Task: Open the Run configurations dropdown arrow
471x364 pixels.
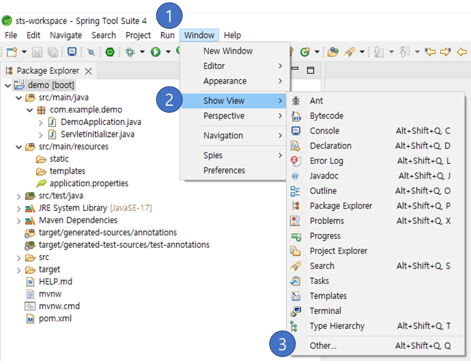Action: pos(168,52)
